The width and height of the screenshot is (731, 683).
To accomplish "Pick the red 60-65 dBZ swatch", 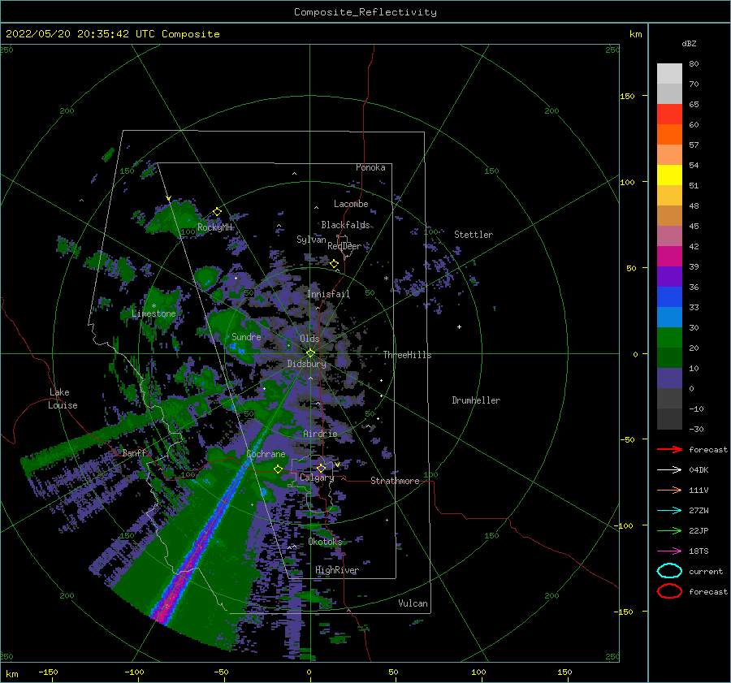I will 669,115.
